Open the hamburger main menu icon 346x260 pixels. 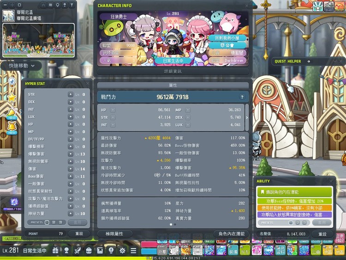coord(133,250)
